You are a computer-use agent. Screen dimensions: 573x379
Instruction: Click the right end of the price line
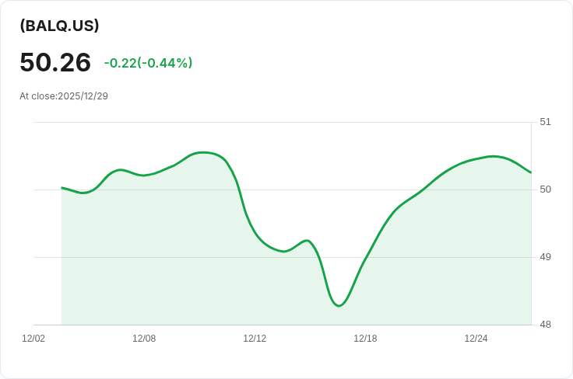point(531,172)
